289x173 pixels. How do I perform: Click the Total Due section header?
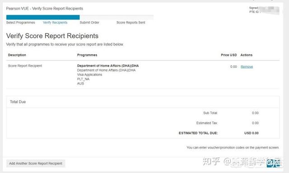(18, 102)
